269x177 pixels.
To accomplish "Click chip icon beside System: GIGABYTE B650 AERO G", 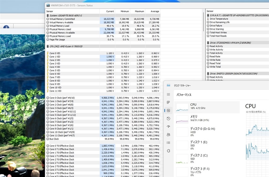I will point(48,16).
